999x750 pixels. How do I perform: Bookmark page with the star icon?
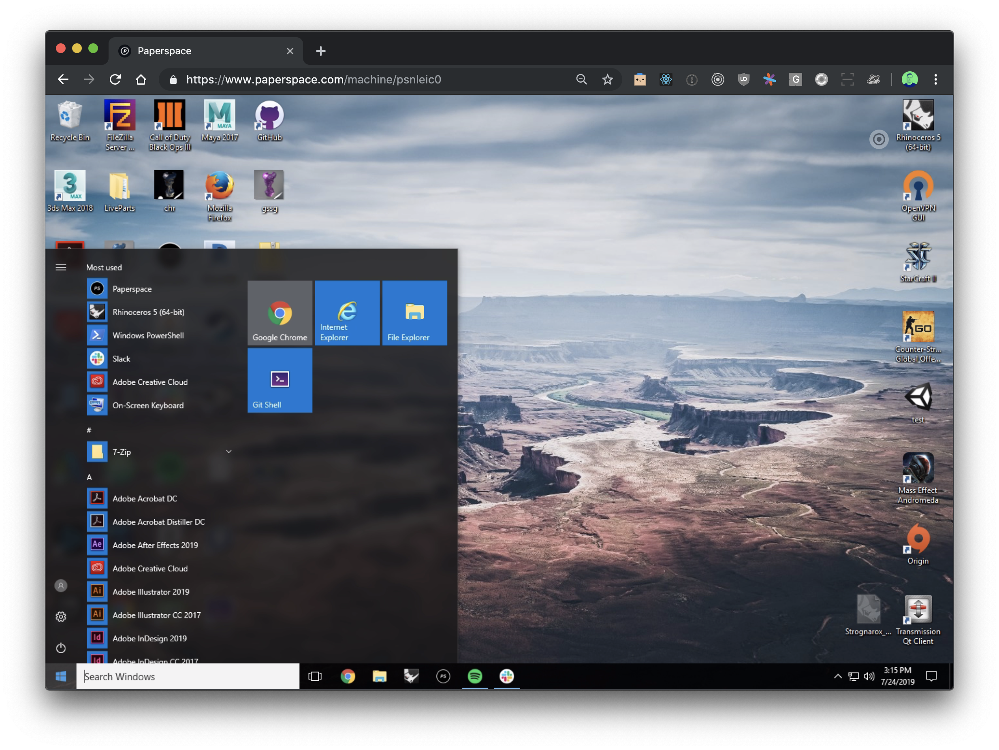[x=607, y=79]
